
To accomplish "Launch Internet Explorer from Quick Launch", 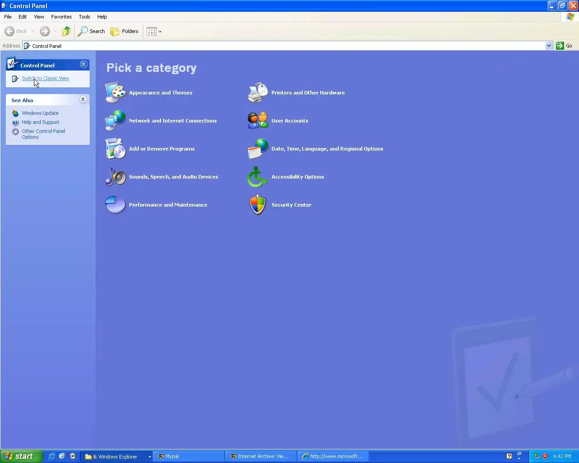I will (52, 456).
